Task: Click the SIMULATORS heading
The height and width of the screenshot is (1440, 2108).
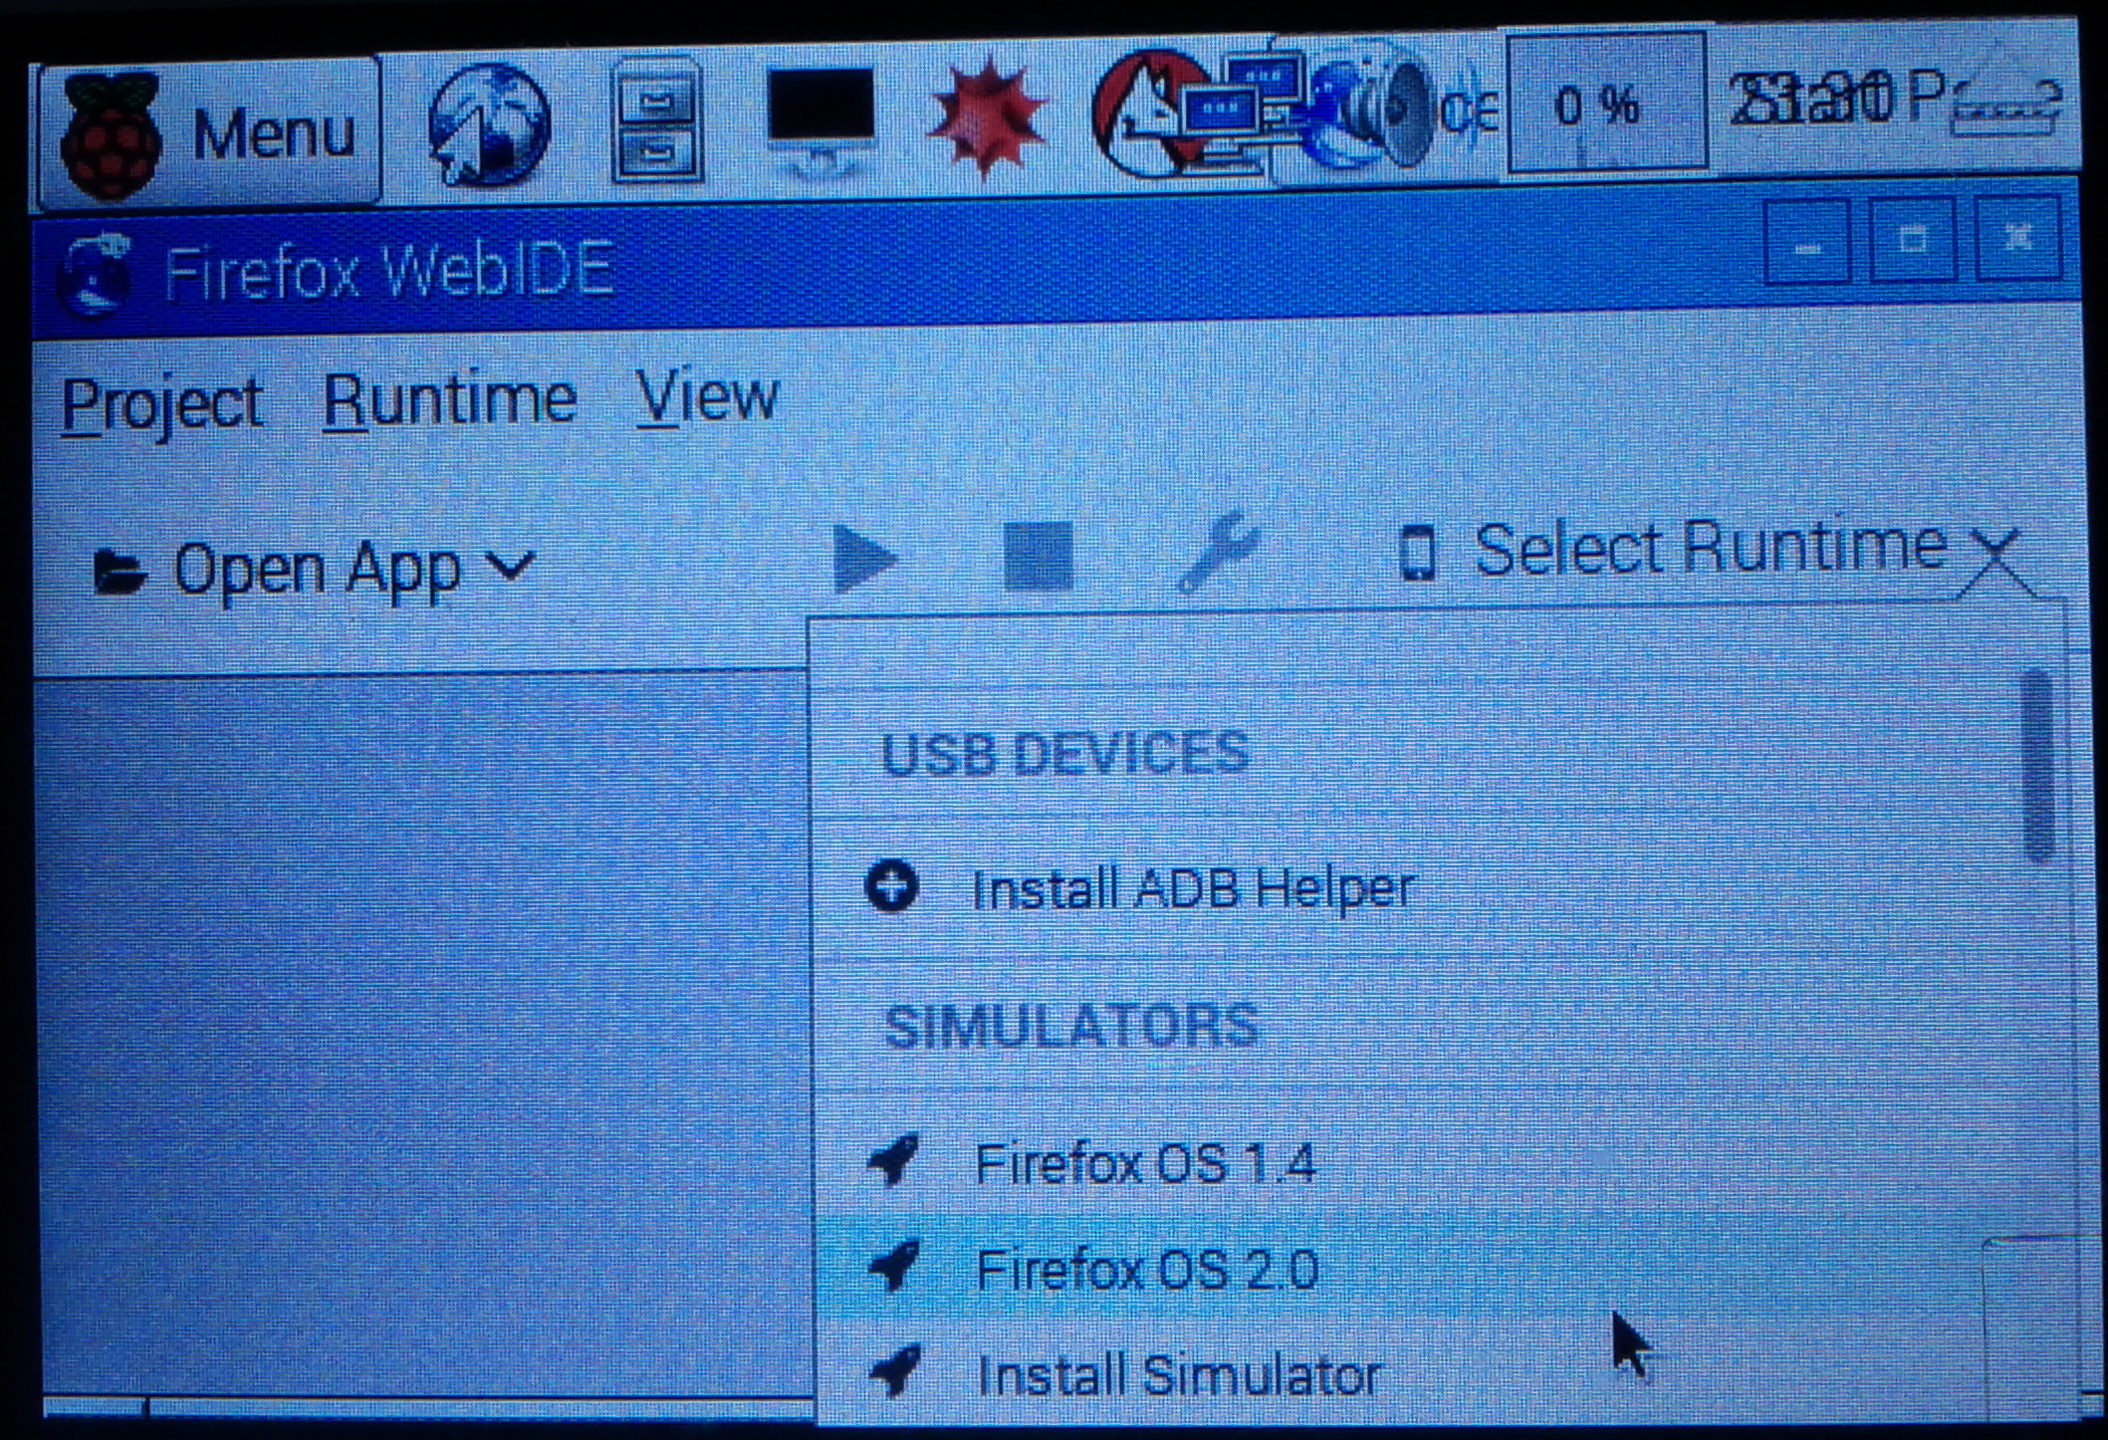Action: [1071, 1026]
